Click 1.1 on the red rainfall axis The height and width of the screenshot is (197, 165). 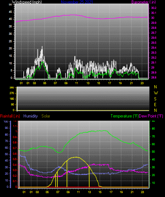[x=15, y=126]
